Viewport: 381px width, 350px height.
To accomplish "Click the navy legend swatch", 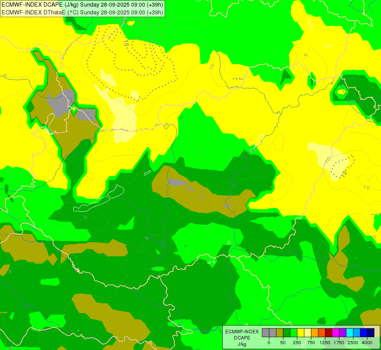I will (x=370, y=333).
